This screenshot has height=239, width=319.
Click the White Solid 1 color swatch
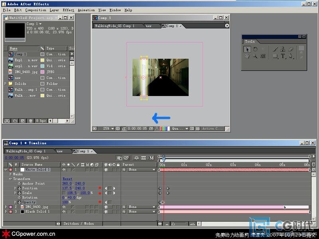22,170
